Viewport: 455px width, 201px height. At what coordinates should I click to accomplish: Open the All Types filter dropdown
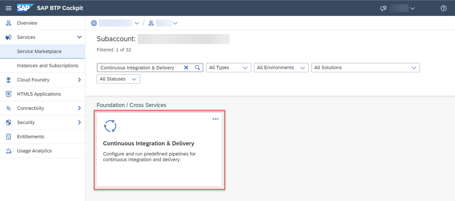pos(228,68)
